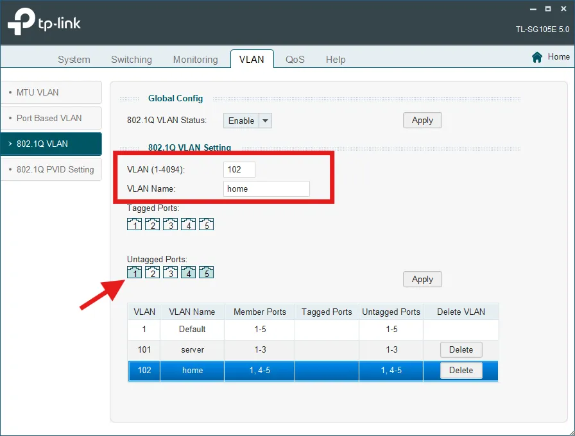Screen dimensions: 575x436
Task: Close the window
Action: [563, 9]
